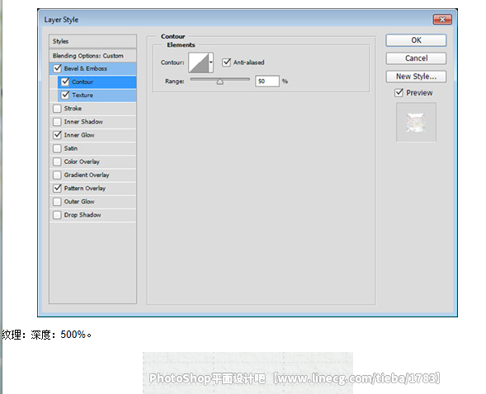Image resolution: width=486 pixels, height=394 pixels.
Task: Click the style preview thumbnail
Action: pyautogui.click(x=416, y=123)
